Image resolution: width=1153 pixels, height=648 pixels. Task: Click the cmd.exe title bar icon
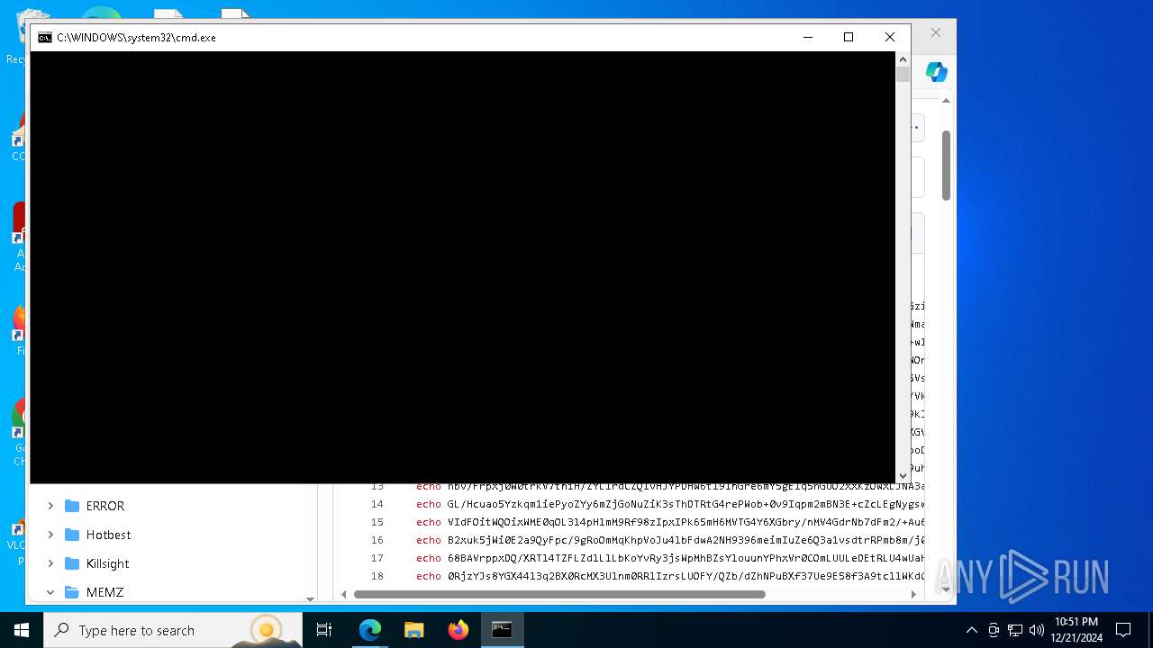(44, 38)
